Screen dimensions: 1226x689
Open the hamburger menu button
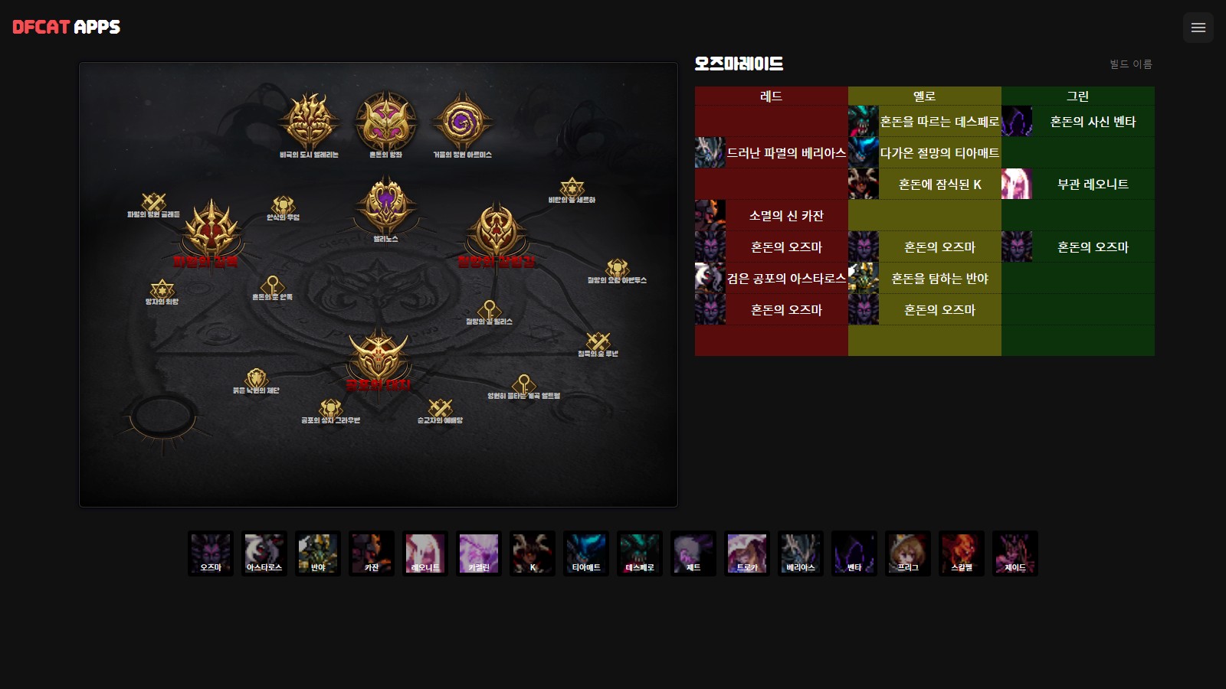tap(1198, 28)
